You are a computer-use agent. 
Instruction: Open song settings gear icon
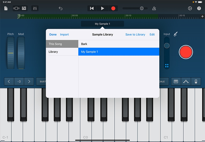pyautogui.click(x=190, y=8)
